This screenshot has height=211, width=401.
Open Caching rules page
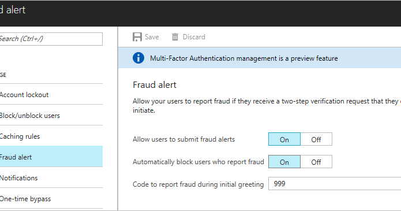click(51, 136)
